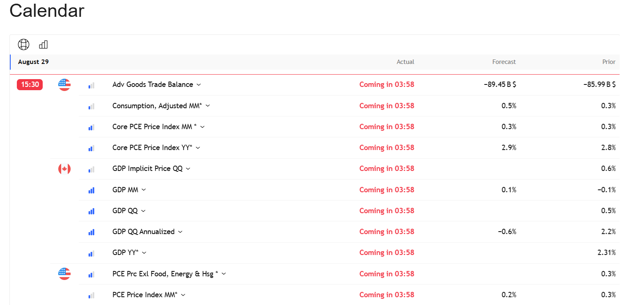Image resolution: width=631 pixels, height=305 pixels.
Task: Select the −89.45 B $ forecast value
Action: (x=500, y=84)
